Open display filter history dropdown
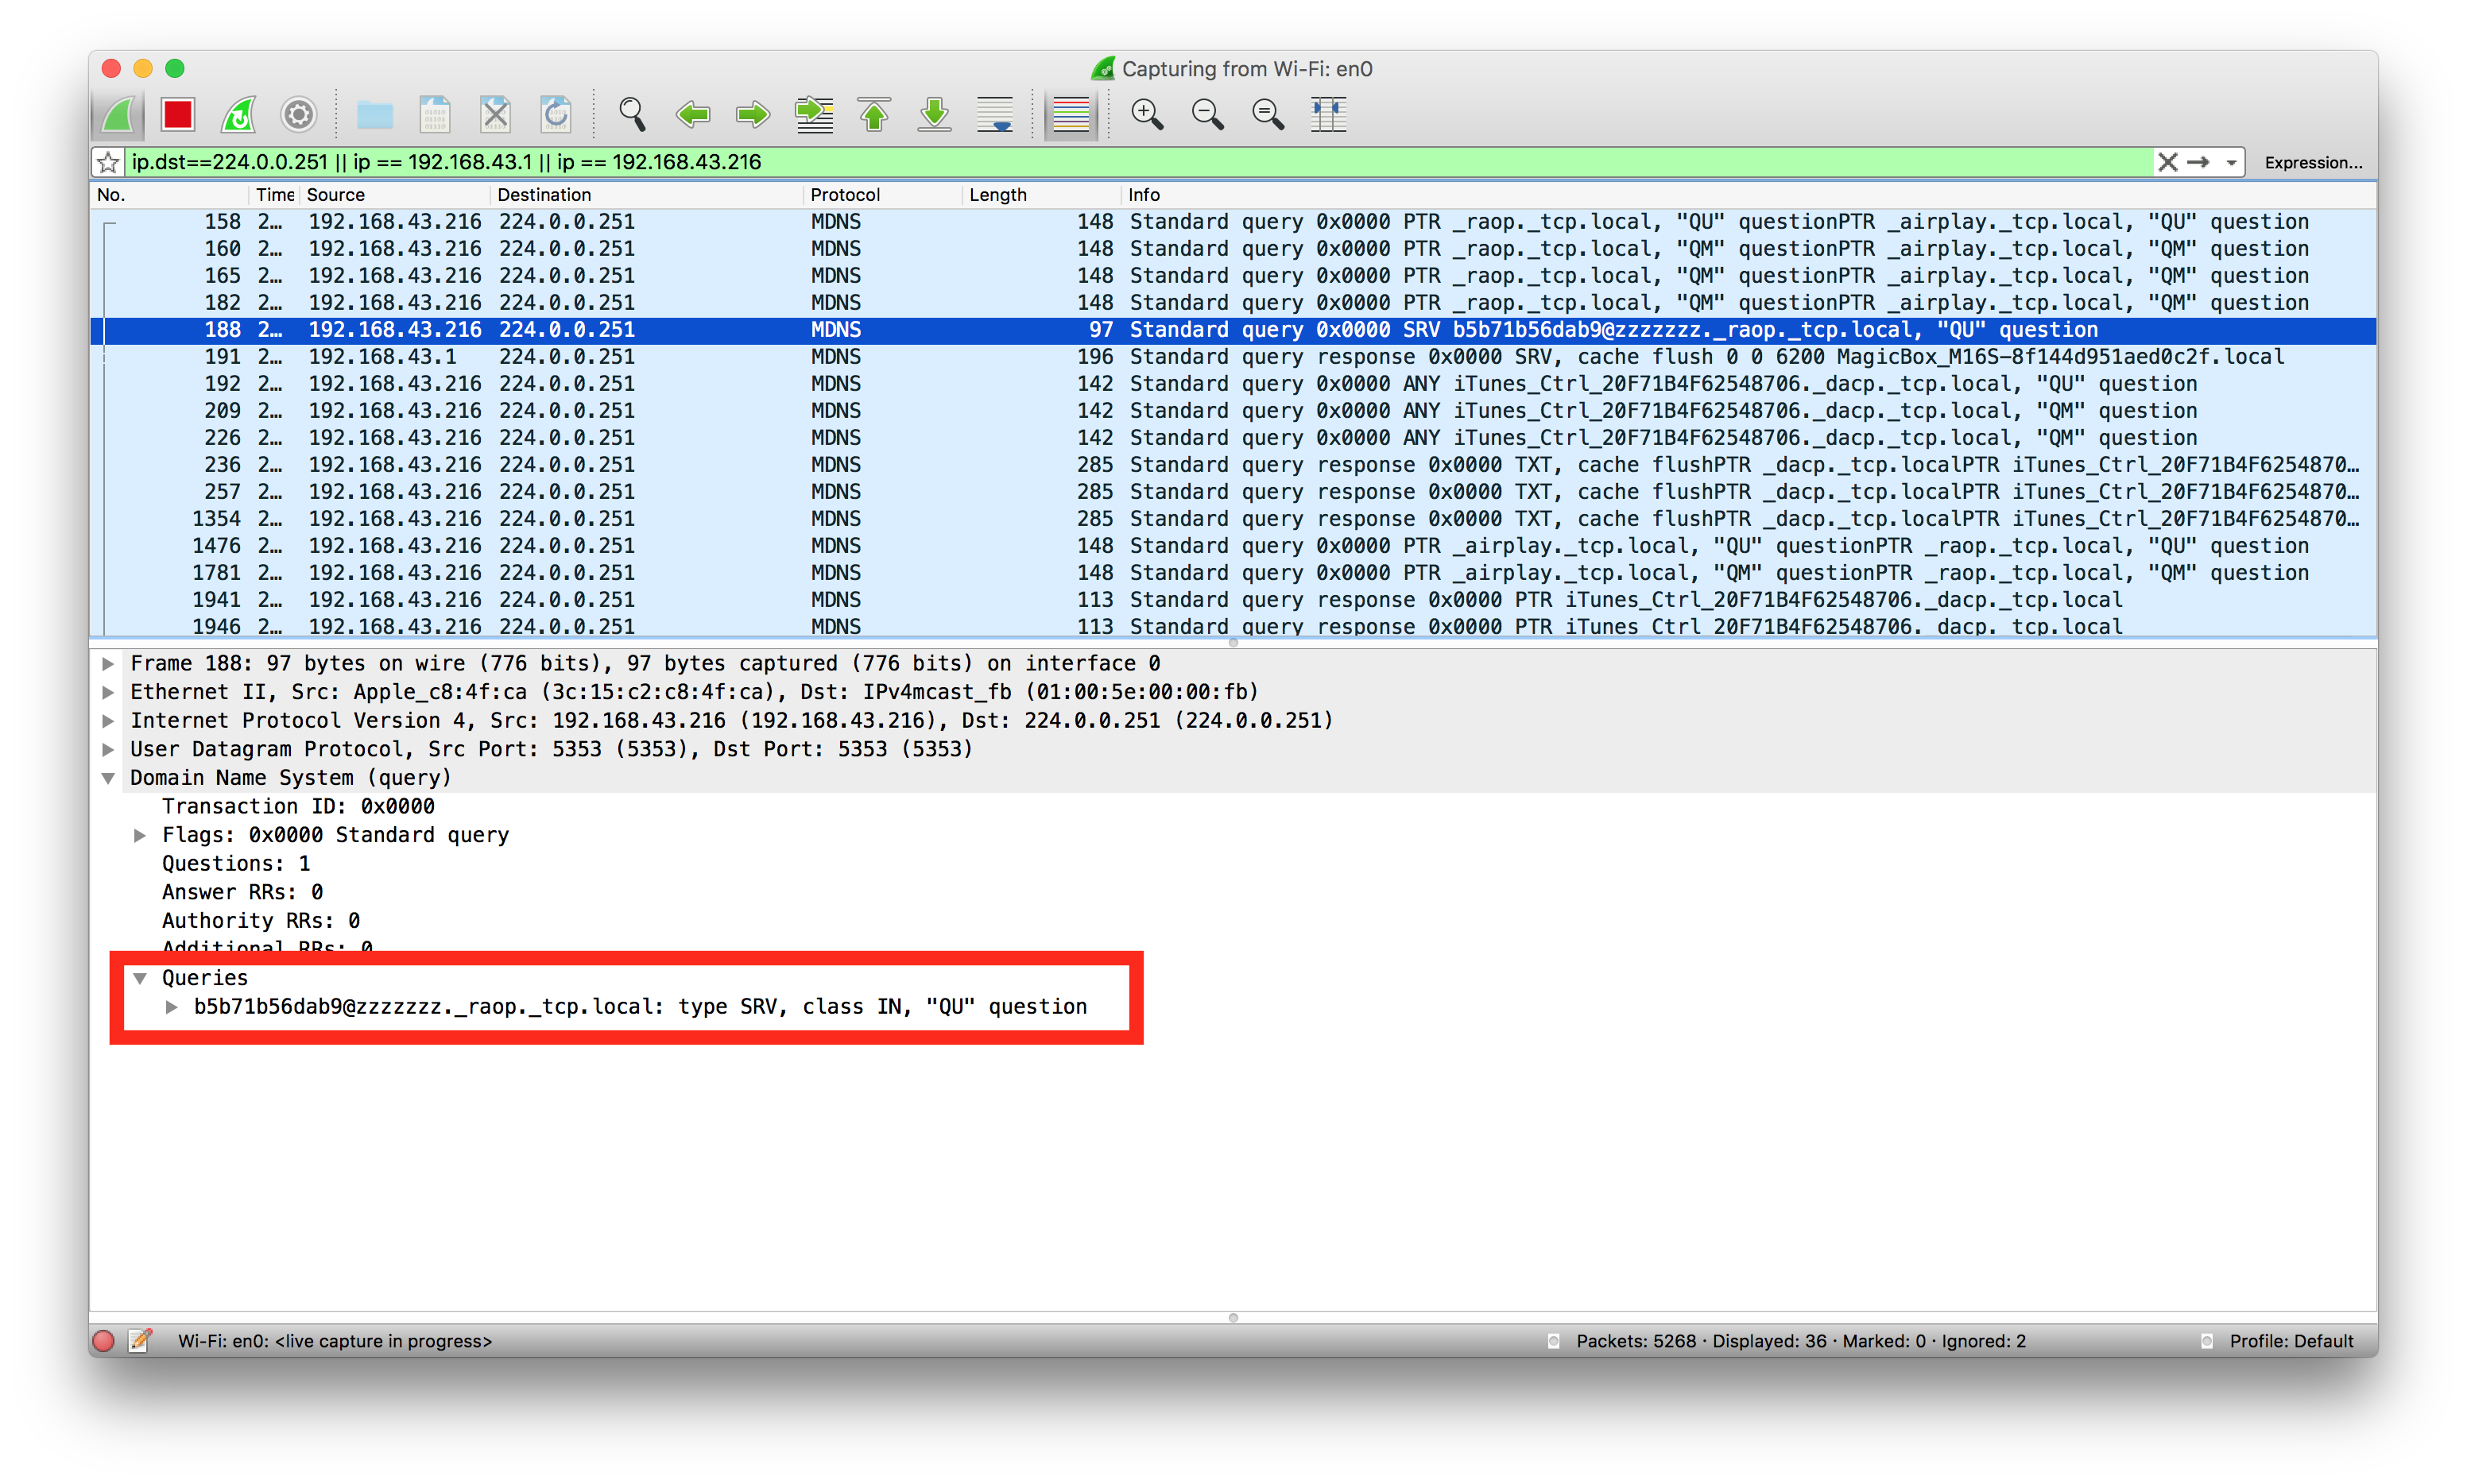 pyautogui.click(x=2231, y=162)
